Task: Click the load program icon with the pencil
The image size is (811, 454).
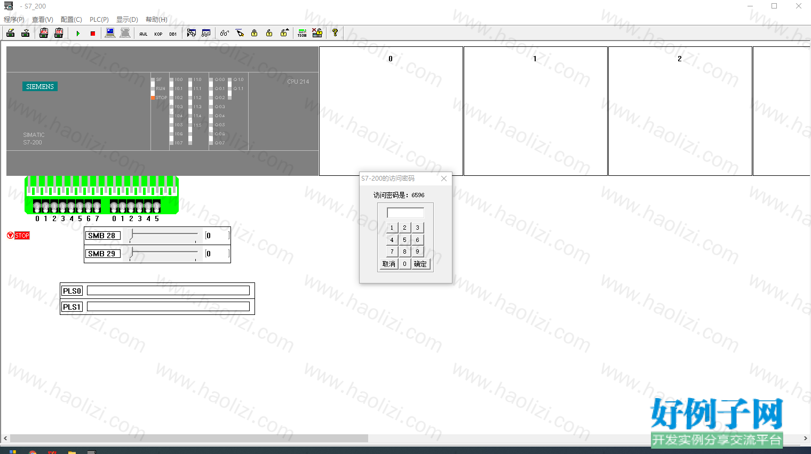Action: (10, 33)
